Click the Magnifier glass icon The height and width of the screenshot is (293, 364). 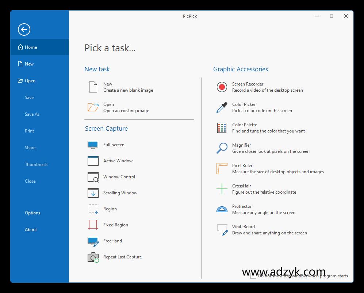pos(222,148)
